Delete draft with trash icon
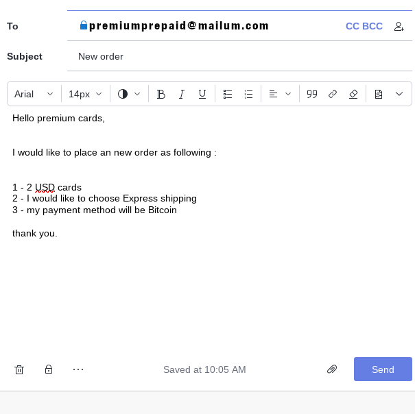This screenshot has height=414, width=415. 19,369
